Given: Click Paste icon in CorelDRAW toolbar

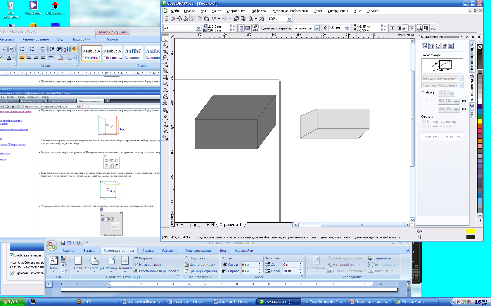Looking at the screenshot, I should click(206, 19).
